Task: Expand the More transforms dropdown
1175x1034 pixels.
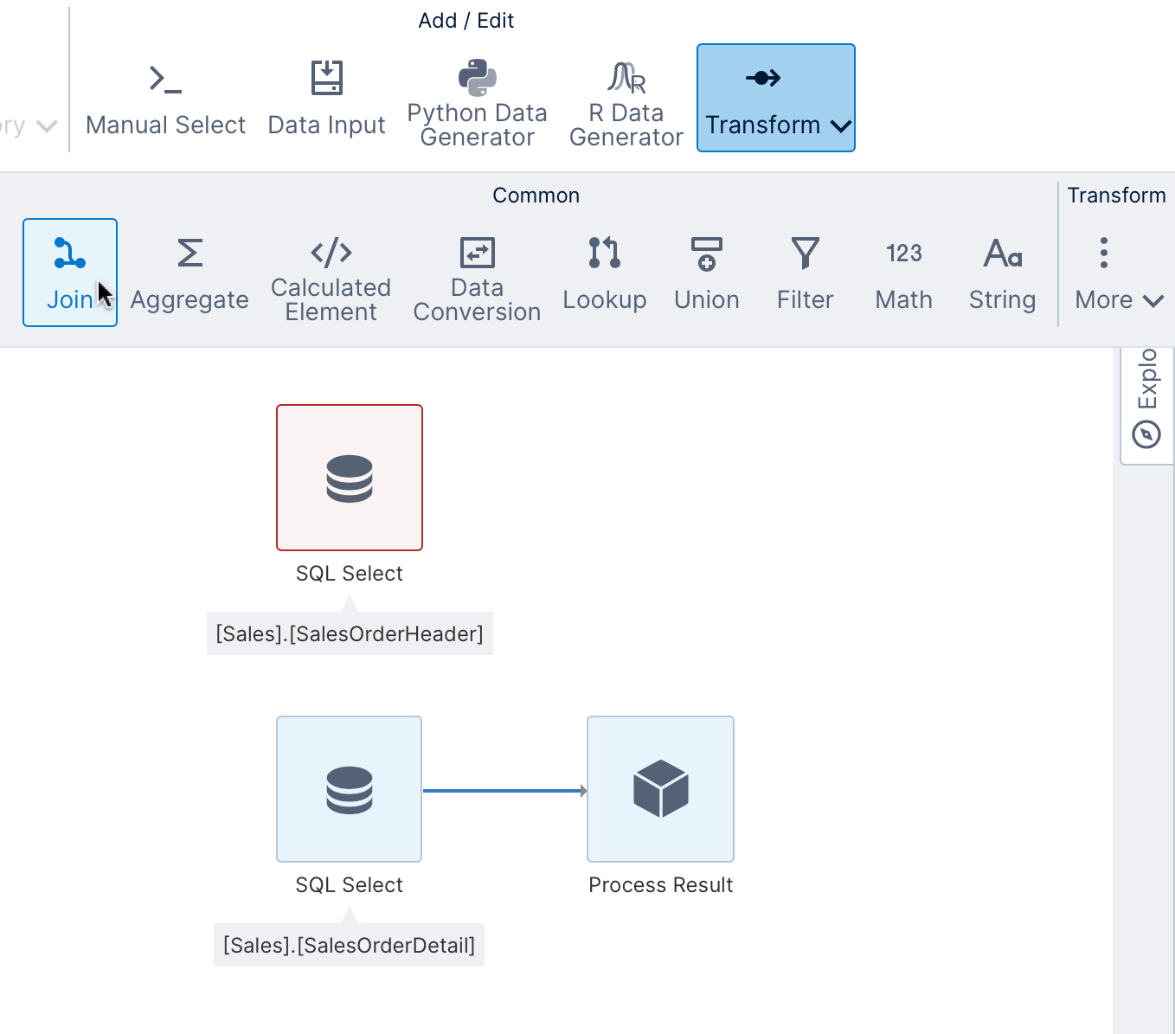Action: 1119,273
